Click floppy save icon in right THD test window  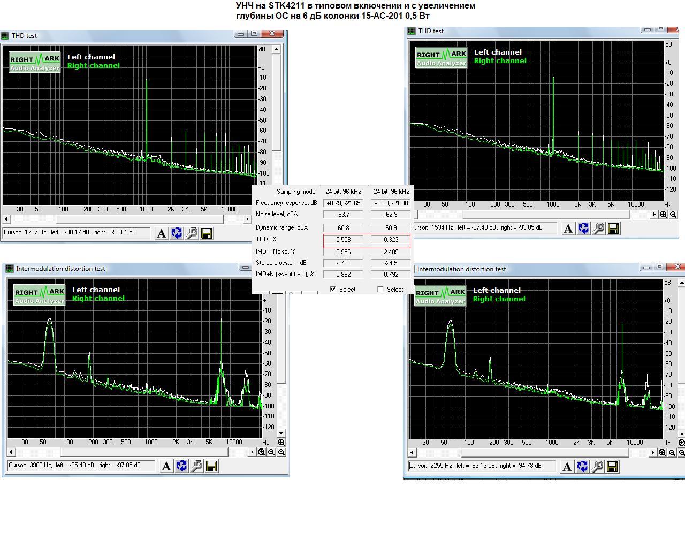pos(613,229)
